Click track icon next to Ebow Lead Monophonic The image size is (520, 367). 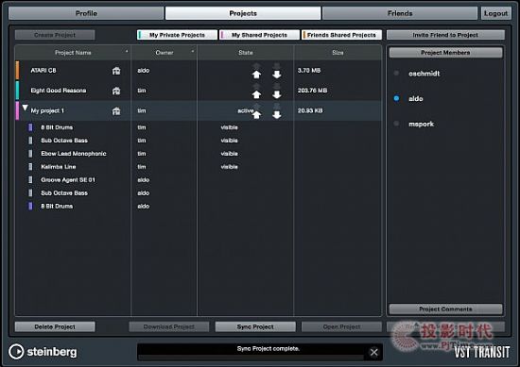30,154
